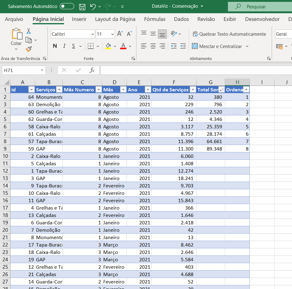The image size is (292, 289).
Task: Switch to the Layout da Página tab
Action: pos(115,19)
